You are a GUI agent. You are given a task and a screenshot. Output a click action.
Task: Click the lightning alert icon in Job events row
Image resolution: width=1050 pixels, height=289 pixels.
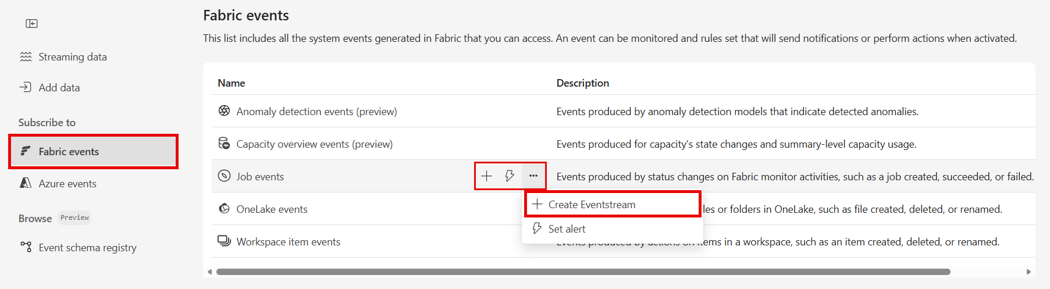510,176
